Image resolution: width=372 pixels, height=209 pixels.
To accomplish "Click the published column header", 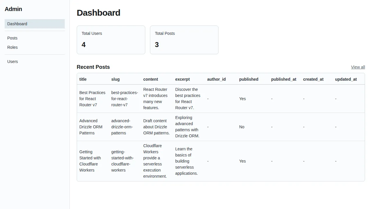I will tap(249, 79).
